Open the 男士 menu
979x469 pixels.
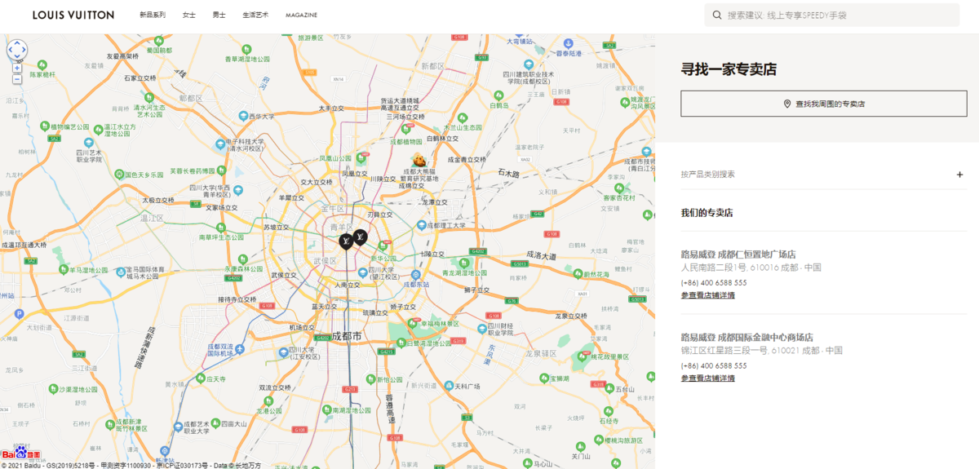click(x=219, y=15)
